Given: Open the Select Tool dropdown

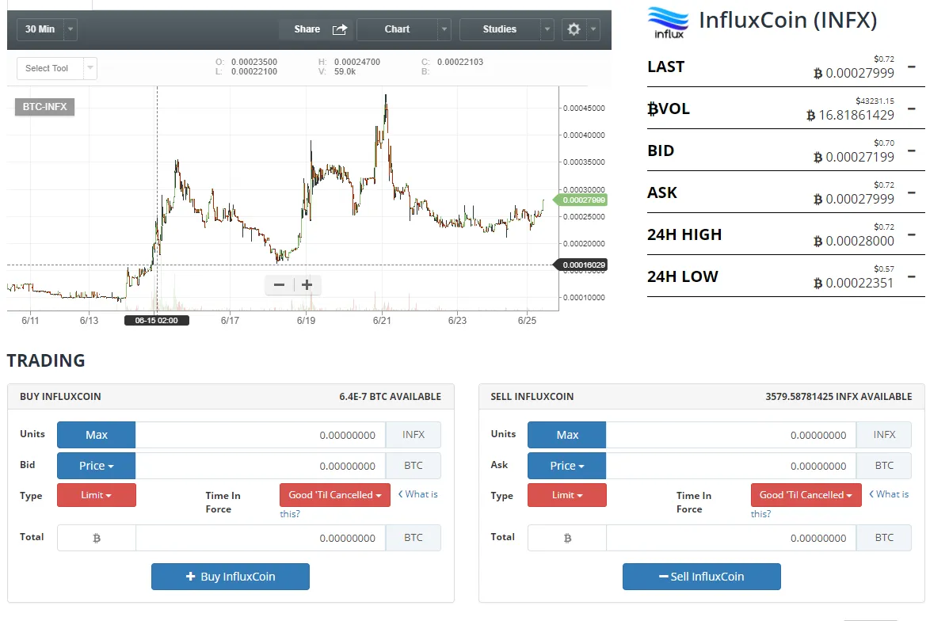Looking at the screenshot, I should pyautogui.click(x=57, y=68).
